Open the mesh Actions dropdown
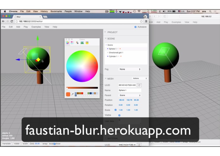Screen dimensions: 220x156 (140, 79)
